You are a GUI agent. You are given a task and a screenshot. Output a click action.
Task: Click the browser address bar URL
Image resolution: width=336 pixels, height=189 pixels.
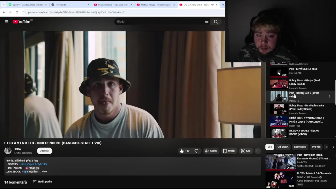(x=76, y=12)
